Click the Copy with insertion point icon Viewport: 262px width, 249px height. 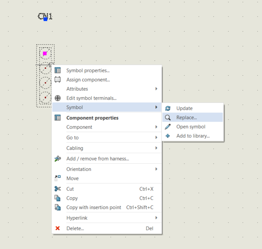(57, 207)
